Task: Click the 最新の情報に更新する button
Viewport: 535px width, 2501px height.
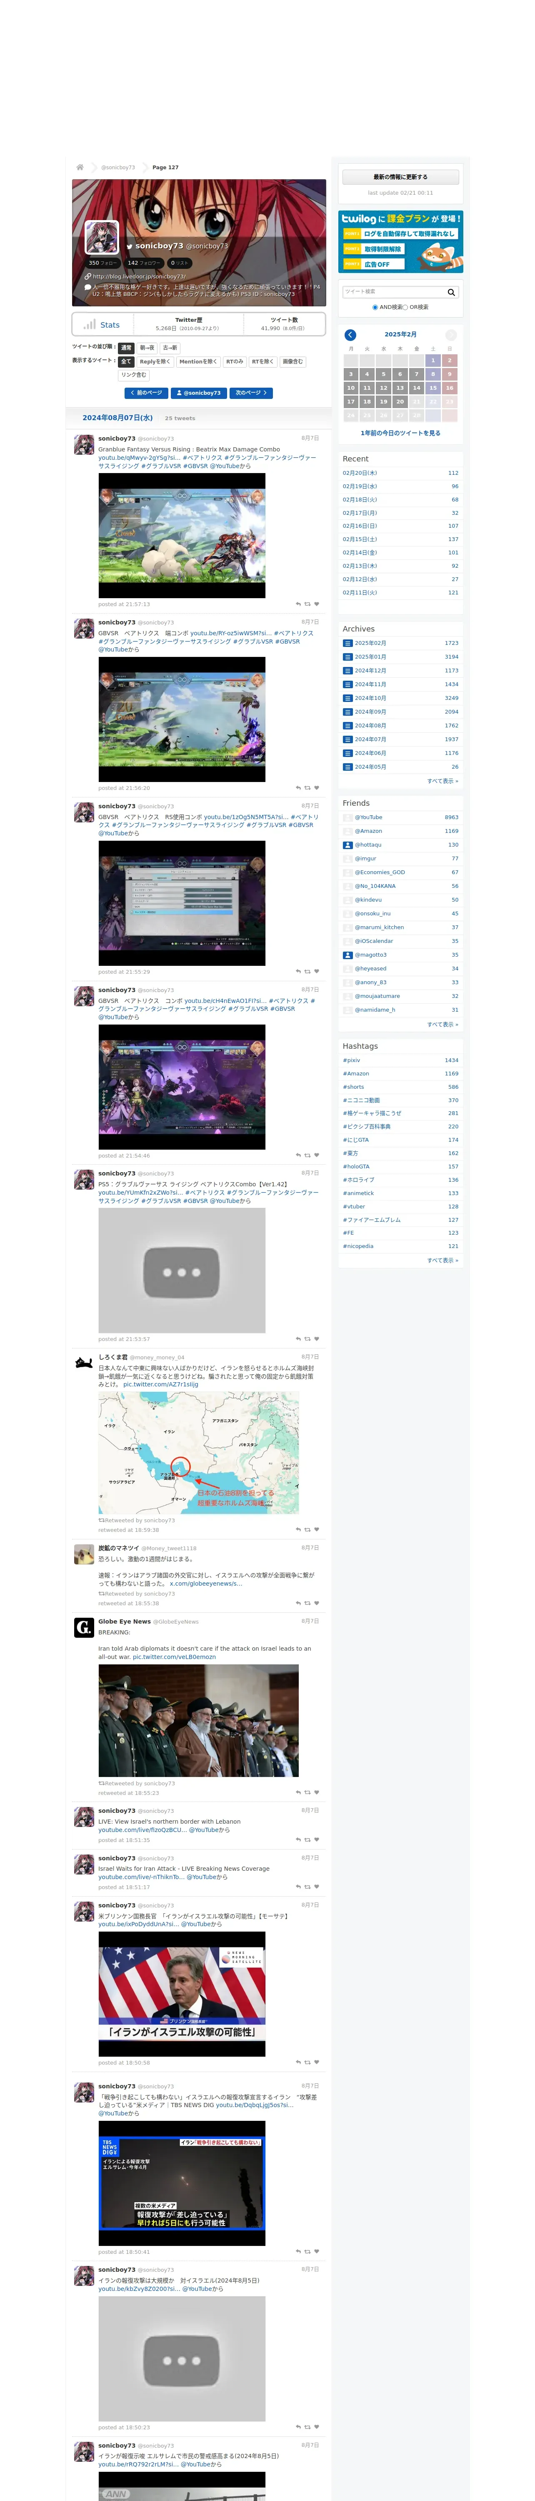Action: tap(400, 177)
